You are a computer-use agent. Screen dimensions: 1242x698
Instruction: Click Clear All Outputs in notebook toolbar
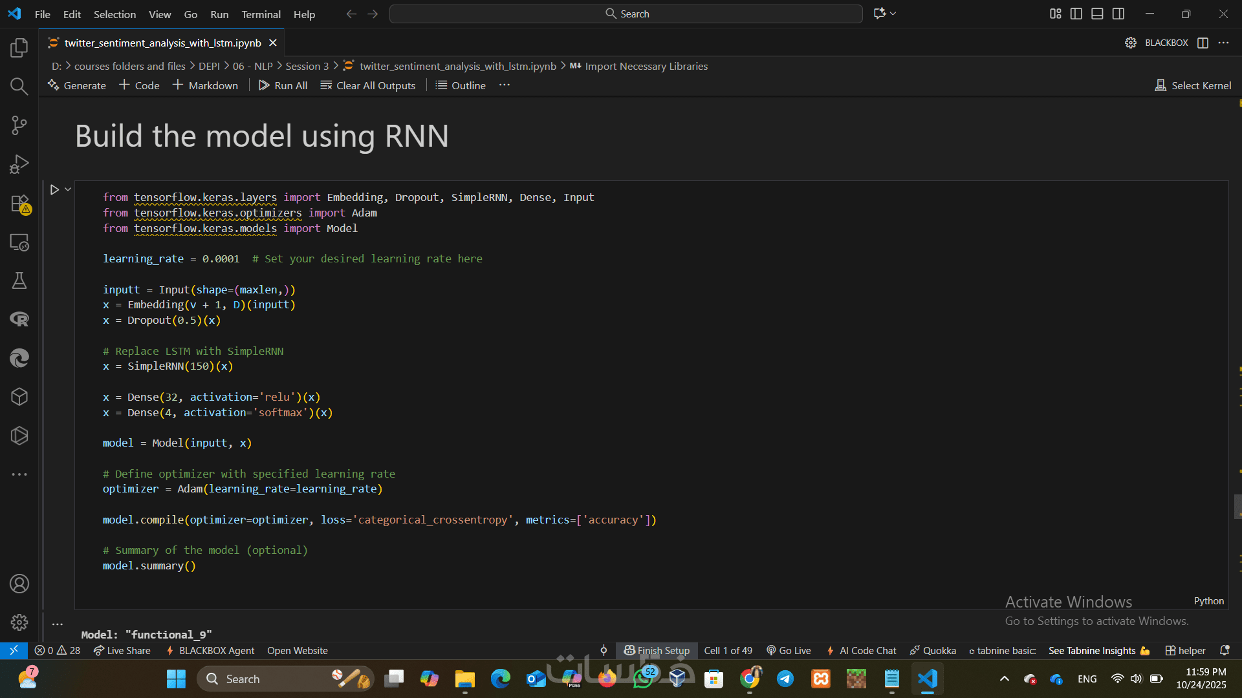(368, 85)
